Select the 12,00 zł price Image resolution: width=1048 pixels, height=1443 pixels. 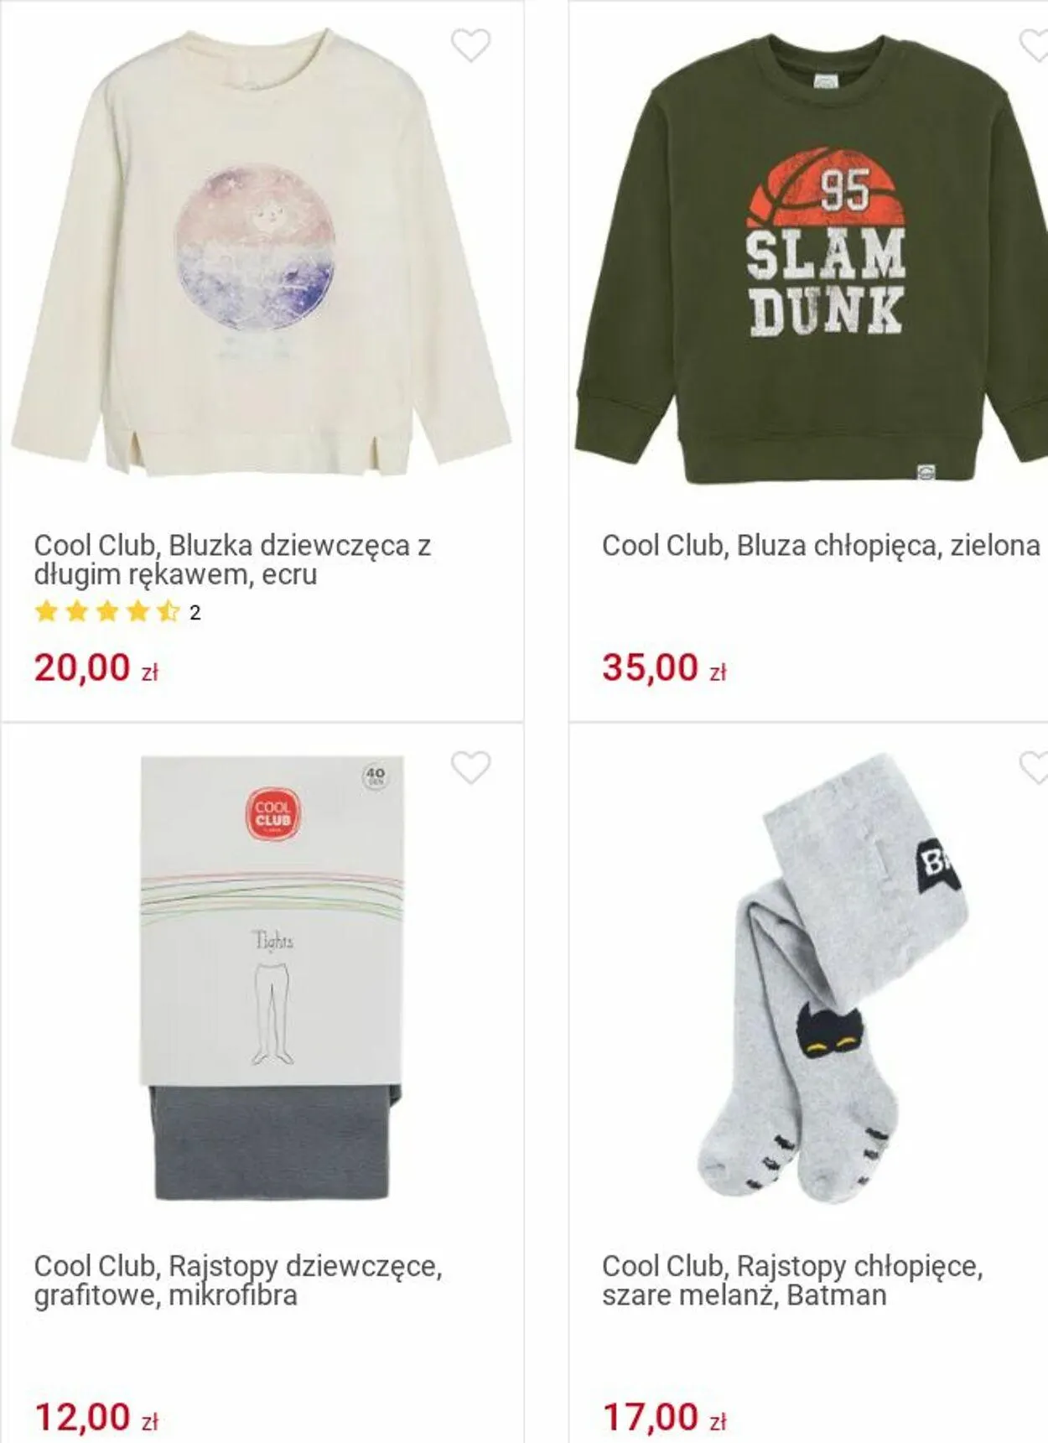(96, 1418)
